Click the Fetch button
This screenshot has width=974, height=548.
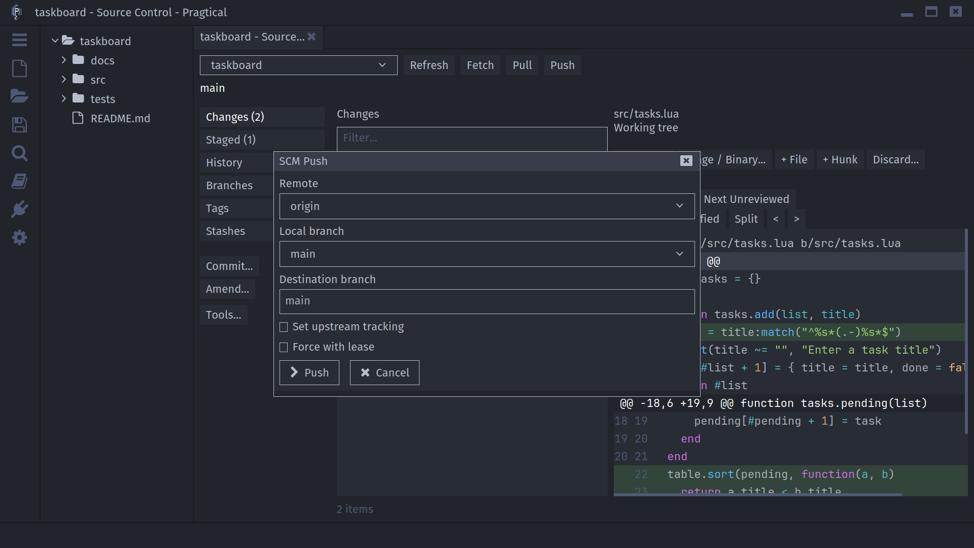480,65
